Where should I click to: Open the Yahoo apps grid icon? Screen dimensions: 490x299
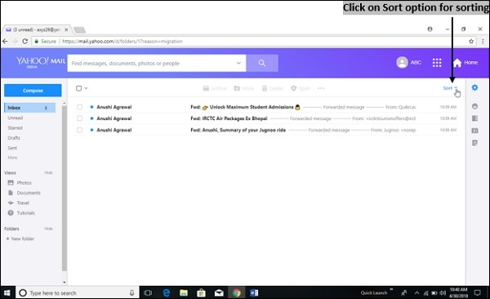pos(437,63)
